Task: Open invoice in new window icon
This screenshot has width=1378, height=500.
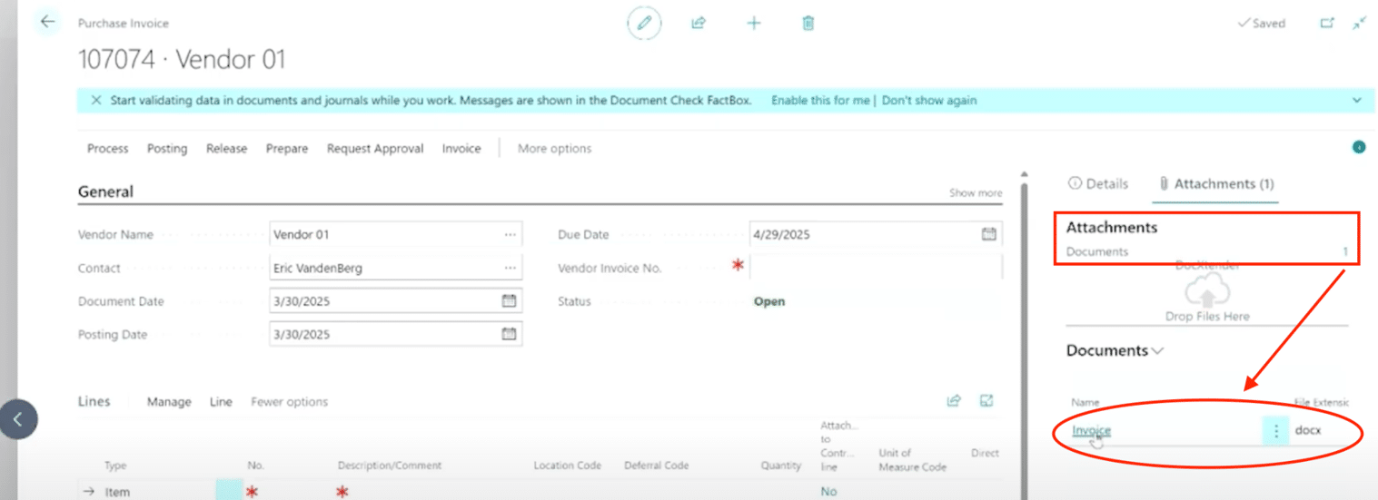Action: 1327,24
